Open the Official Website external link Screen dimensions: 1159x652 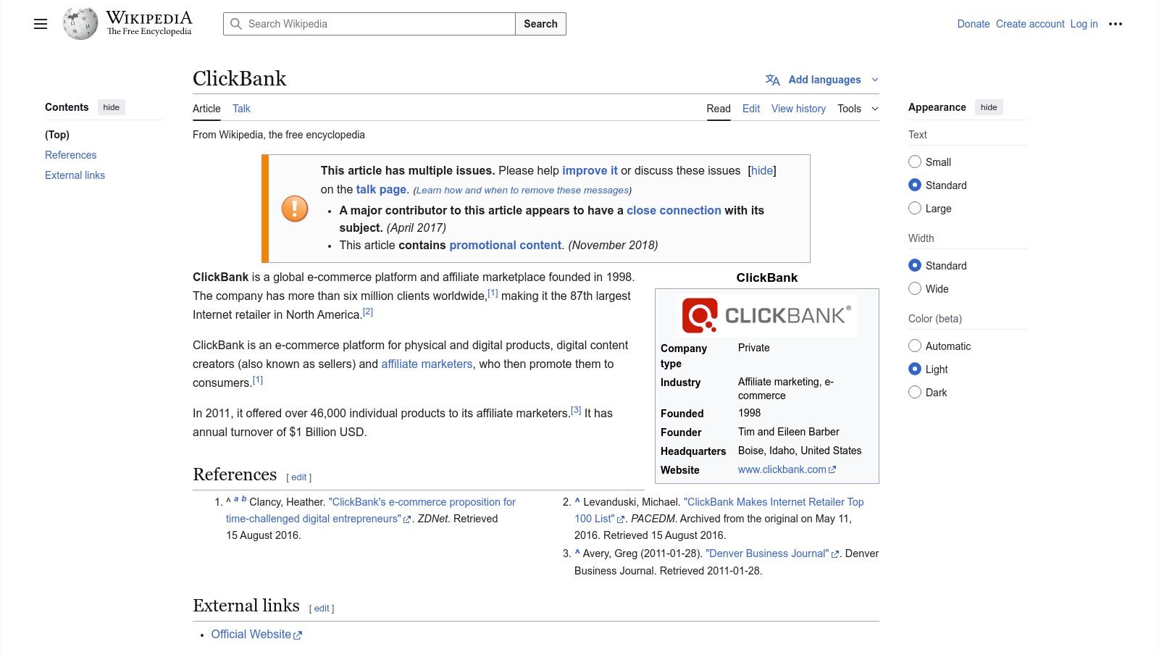click(256, 635)
